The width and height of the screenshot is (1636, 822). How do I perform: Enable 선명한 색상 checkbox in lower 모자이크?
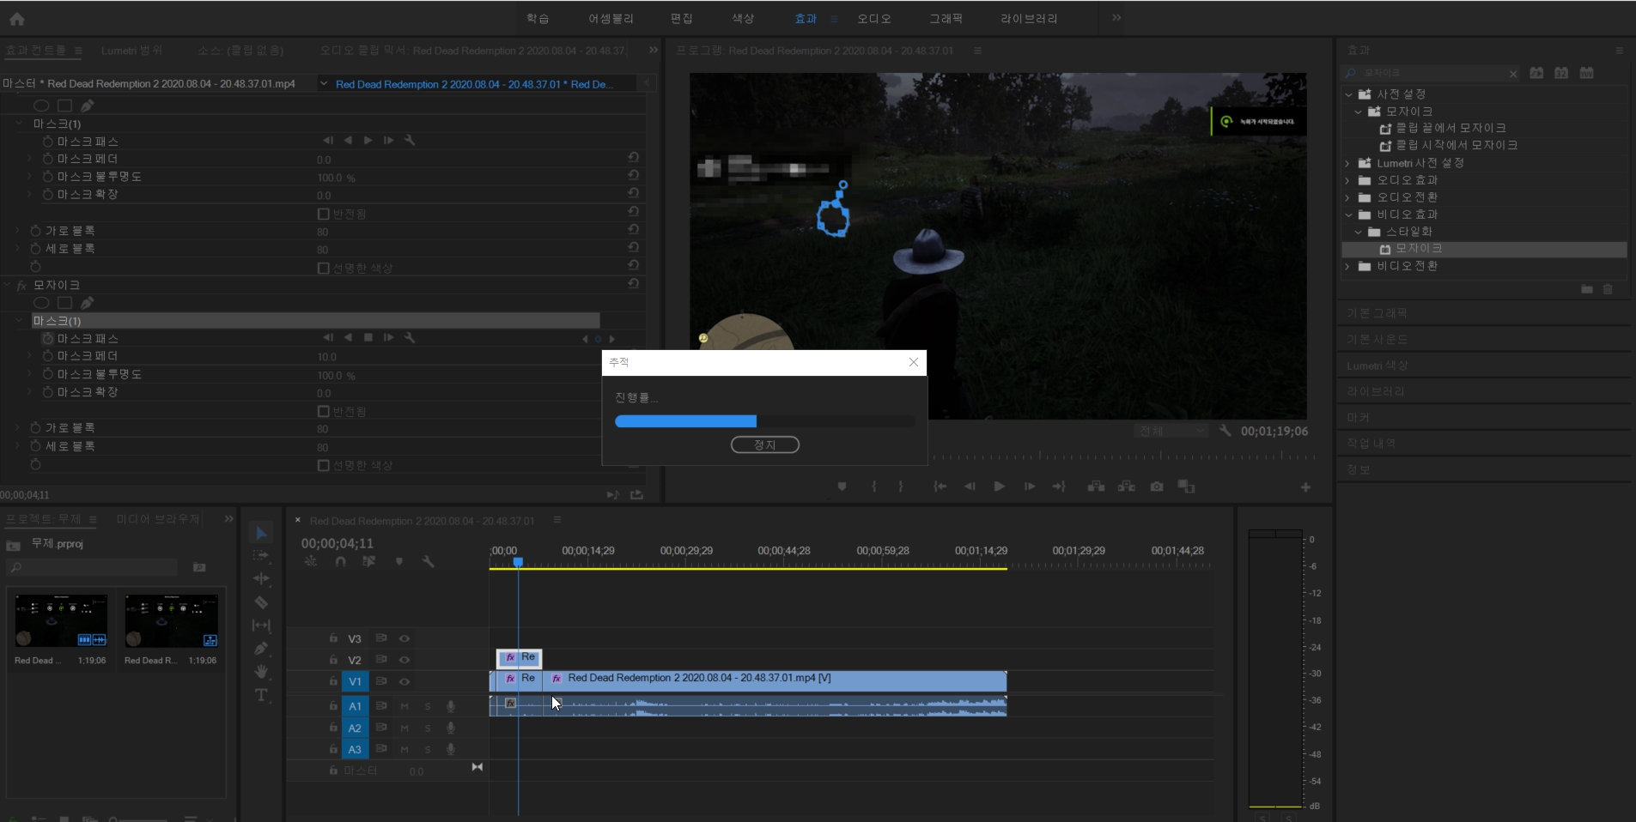pos(324,465)
